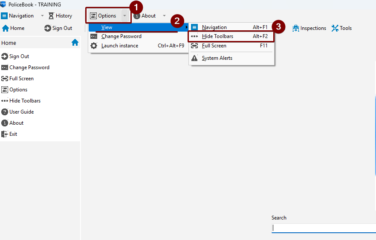Toggle Full Screen in the View submenu
The width and height of the screenshot is (376, 240).
(x=214, y=46)
